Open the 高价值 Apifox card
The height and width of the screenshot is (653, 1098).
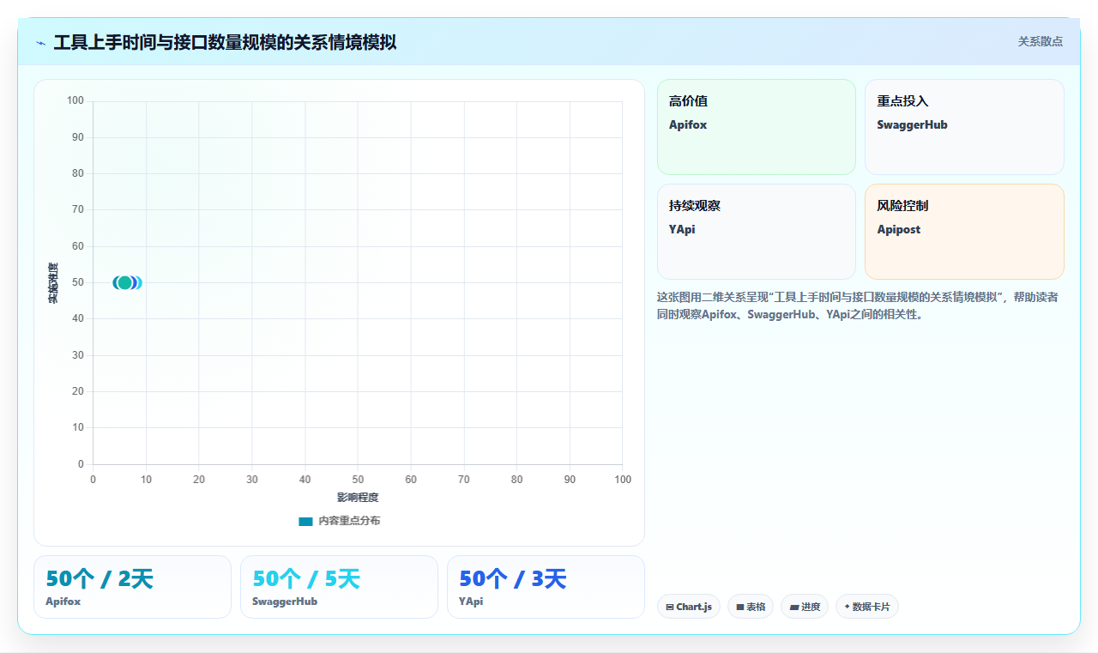click(x=757, y=127)
